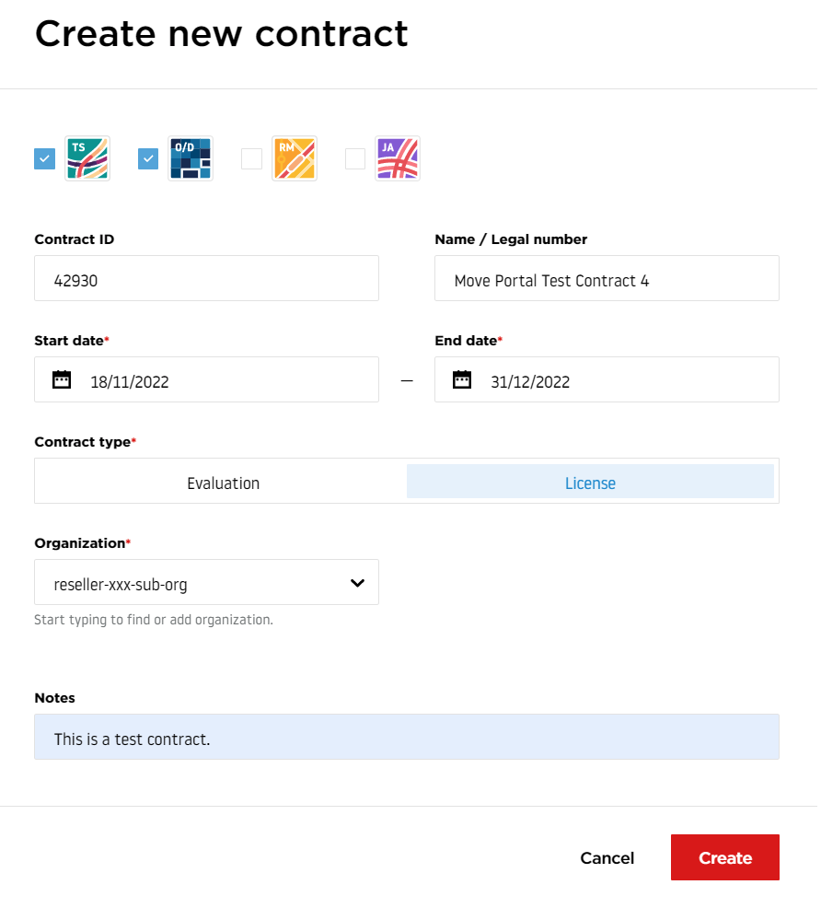821x908 pixels.
Task: Click the TS product icon
Action: pos(87,158)
